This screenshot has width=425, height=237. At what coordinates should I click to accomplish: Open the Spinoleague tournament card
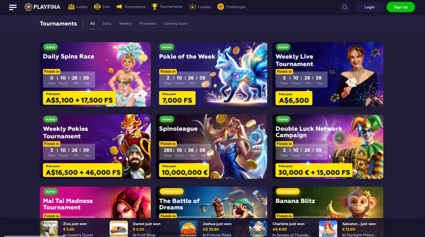212,146
